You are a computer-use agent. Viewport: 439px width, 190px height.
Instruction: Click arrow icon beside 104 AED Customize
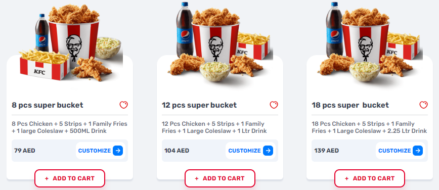[x=268, y=151]
